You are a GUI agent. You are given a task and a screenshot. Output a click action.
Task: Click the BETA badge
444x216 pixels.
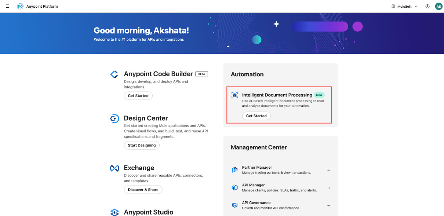(x=201, y=74)
